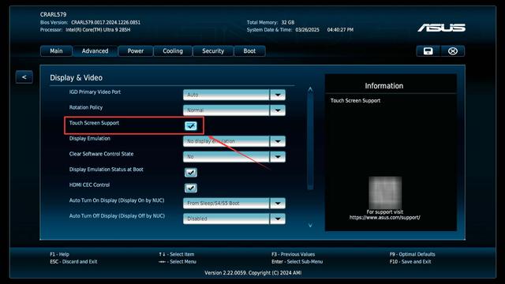Open the Display Emulation dropdown arrow

(x=278, y=141)
